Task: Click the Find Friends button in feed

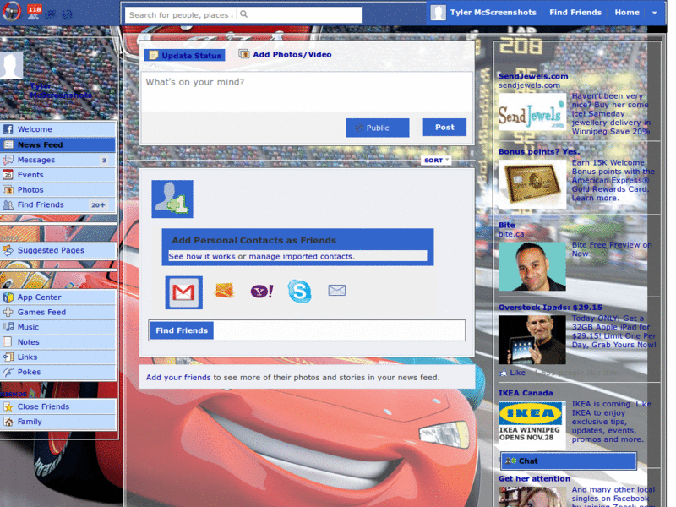Action: click(x=182, y=330)
